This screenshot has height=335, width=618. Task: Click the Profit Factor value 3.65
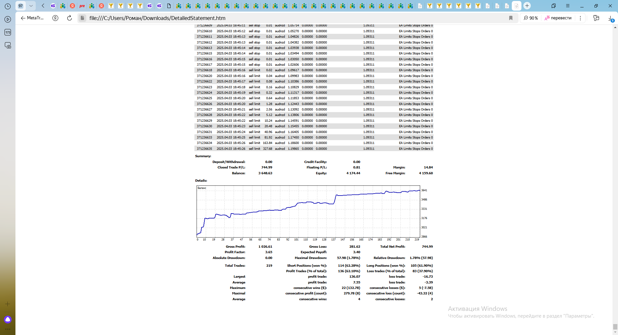point(269,252)
